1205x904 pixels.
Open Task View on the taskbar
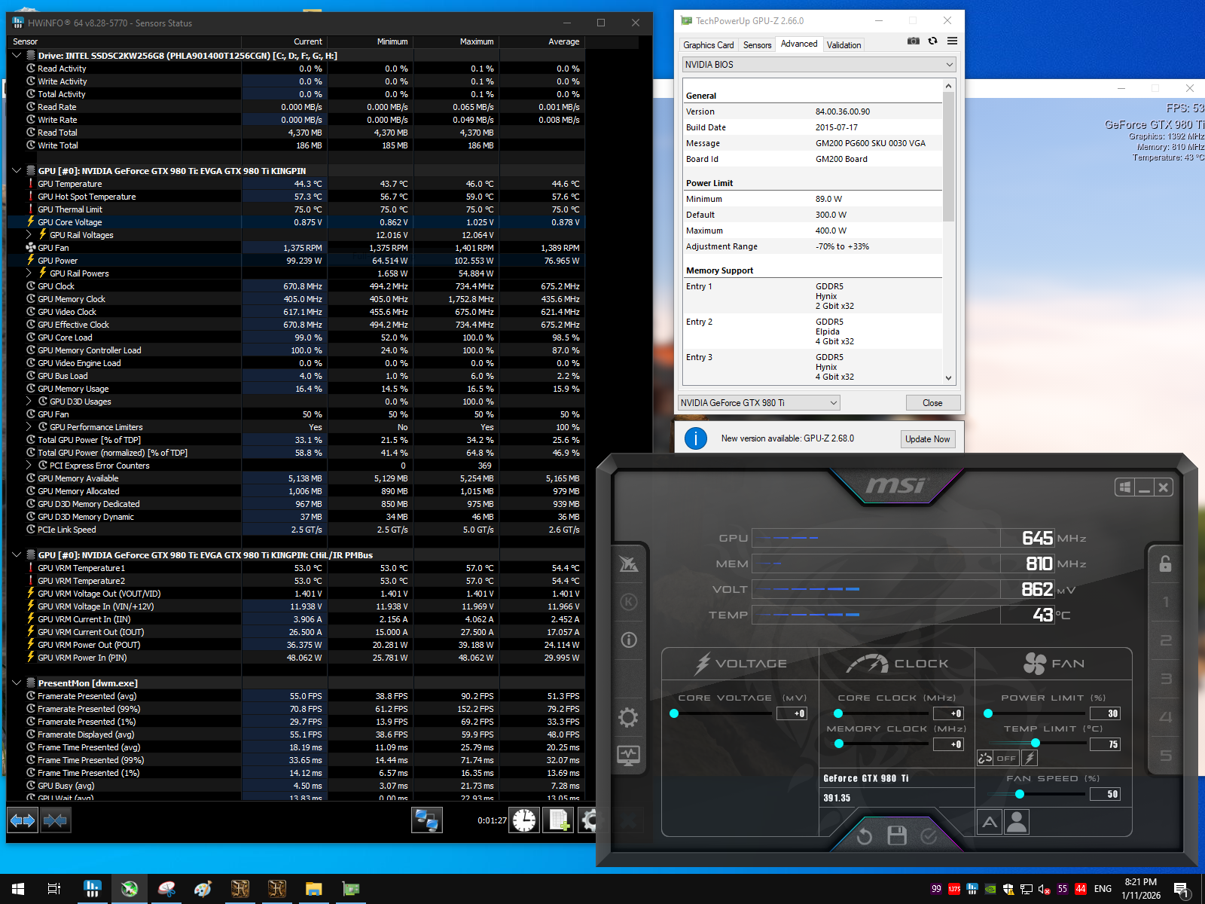(x=54, y=889)
